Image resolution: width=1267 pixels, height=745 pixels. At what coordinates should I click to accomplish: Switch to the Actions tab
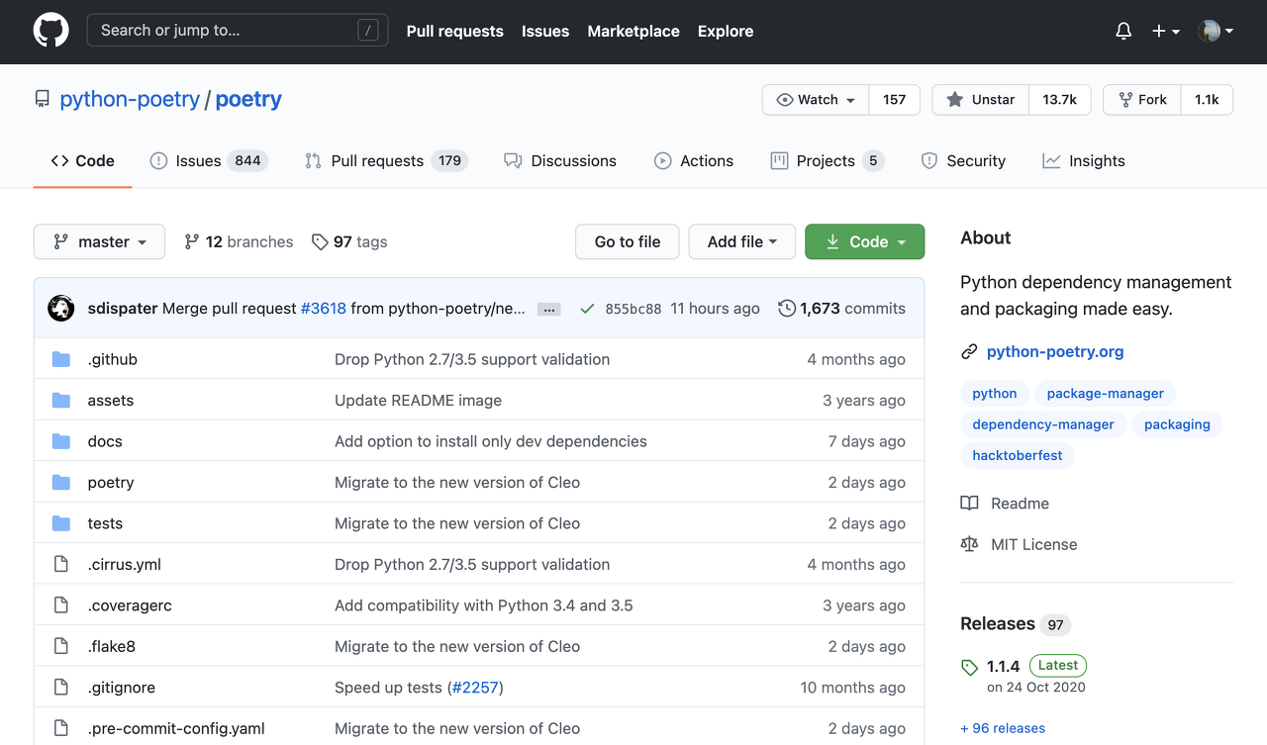[x=694, y=161]
